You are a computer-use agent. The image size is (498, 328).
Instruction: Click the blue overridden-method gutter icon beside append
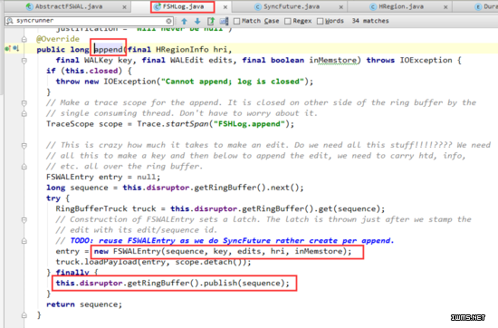[16, 49]
